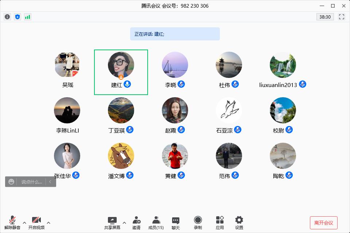Select 校尉's avatar
350x233 pixels.
point(283,110)
